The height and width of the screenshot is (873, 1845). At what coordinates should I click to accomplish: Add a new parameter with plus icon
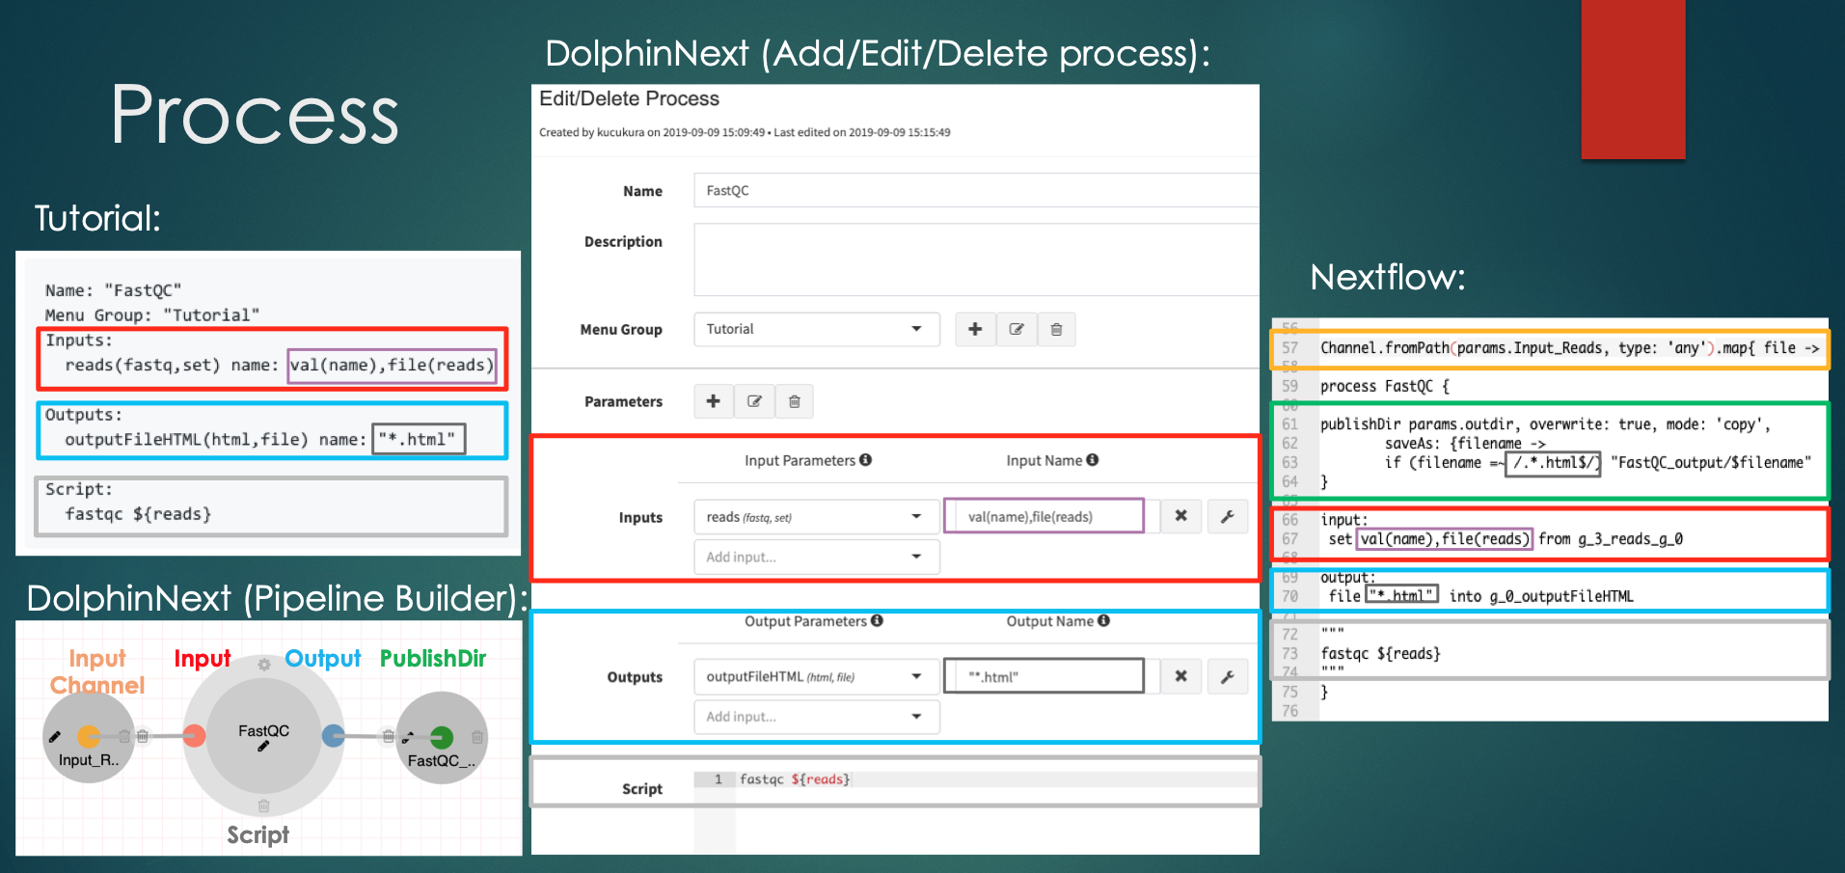tap(714, 401)
